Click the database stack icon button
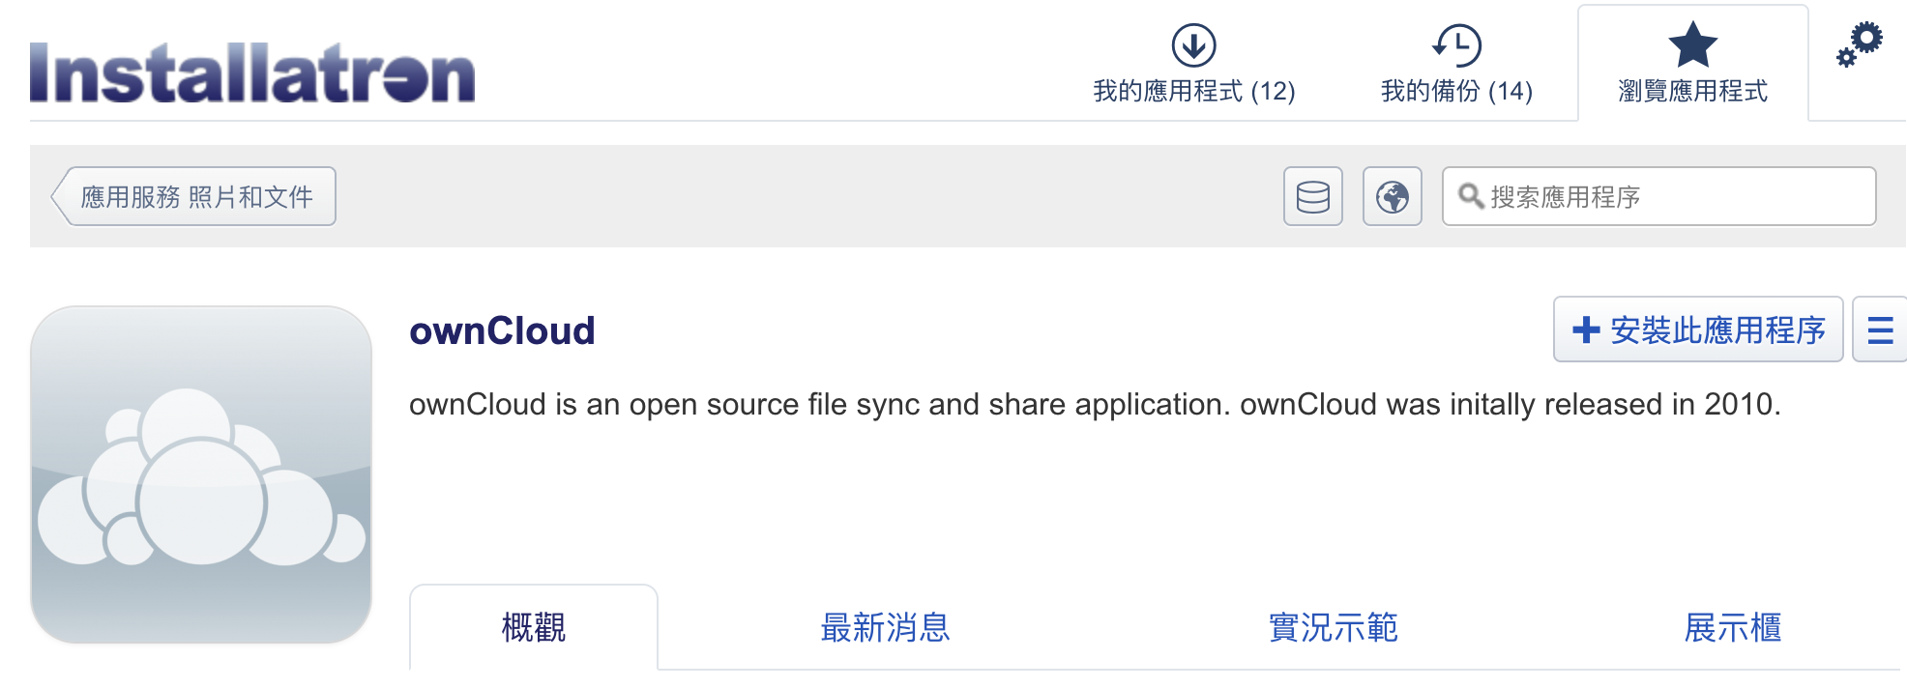1907x688 pixels. tap(1312, 196)
